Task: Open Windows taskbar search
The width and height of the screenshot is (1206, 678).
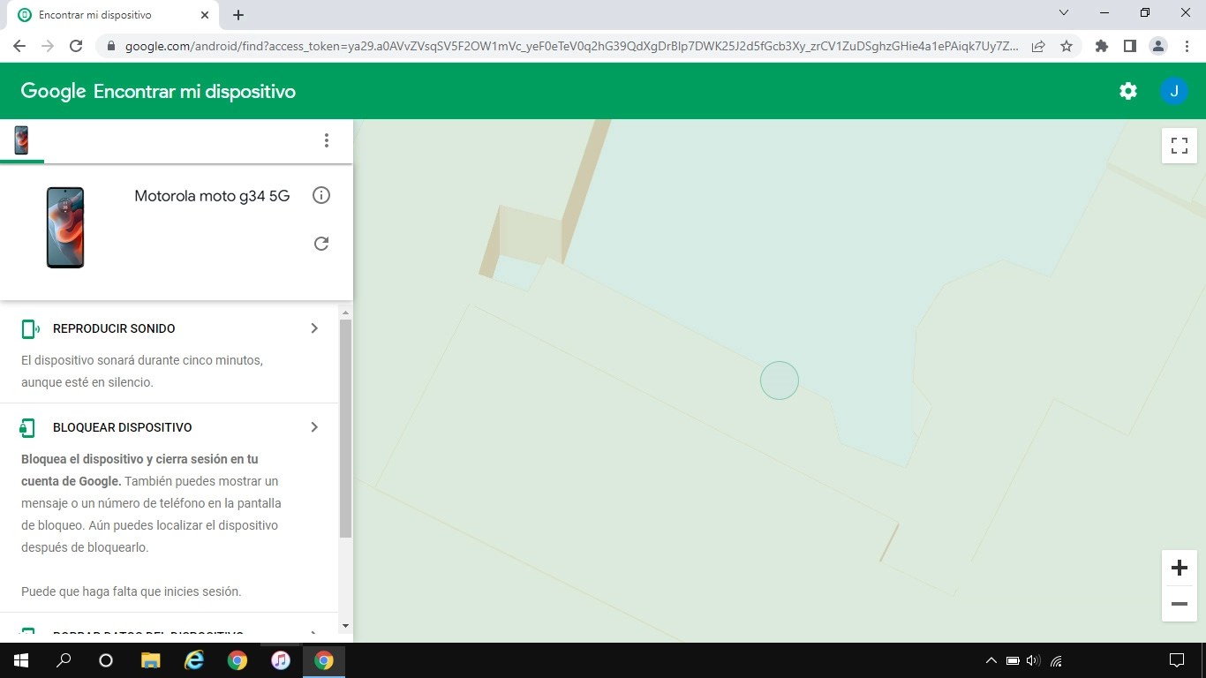Action: 64,660
